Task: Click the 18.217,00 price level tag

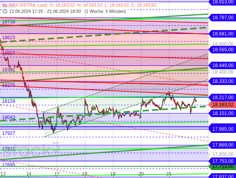Action: [222, 97]
